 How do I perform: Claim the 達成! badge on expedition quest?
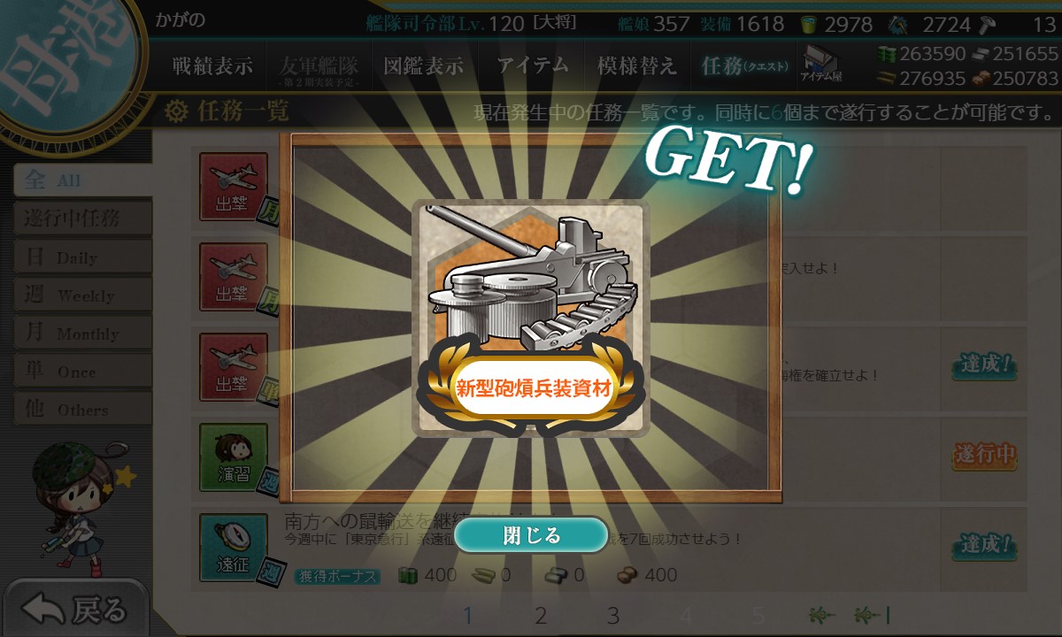coord(983,545)
